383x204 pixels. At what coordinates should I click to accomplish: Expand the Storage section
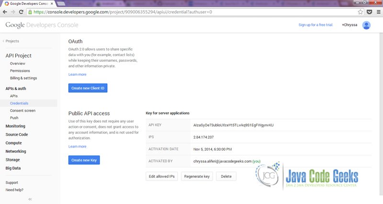13,160
